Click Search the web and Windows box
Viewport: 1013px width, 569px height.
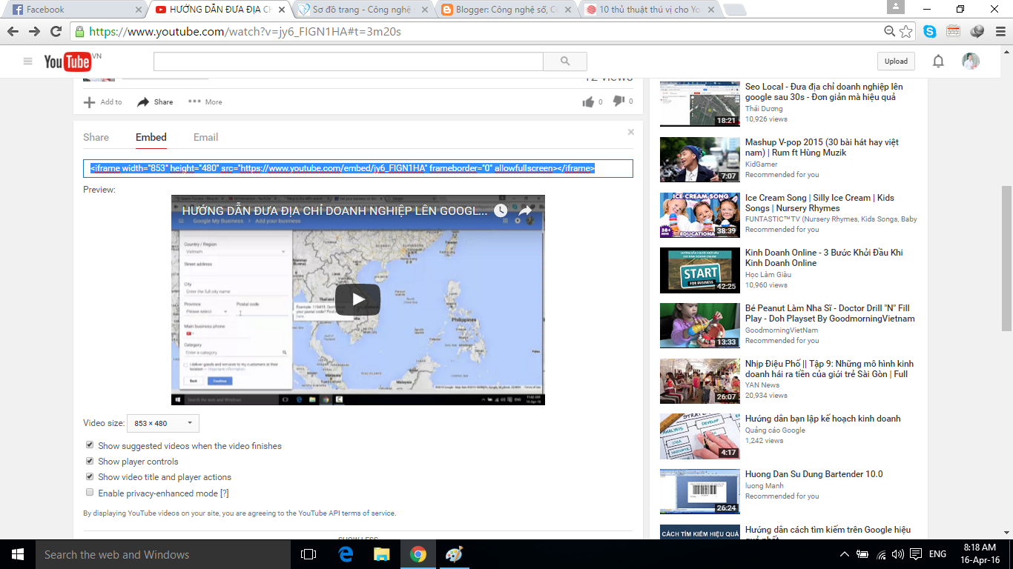pyautogui.click(x=163, y=554)
